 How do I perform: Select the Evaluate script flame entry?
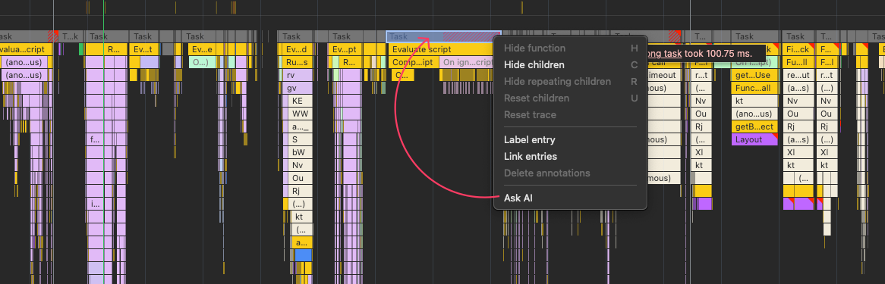click(x=443, y=49)
